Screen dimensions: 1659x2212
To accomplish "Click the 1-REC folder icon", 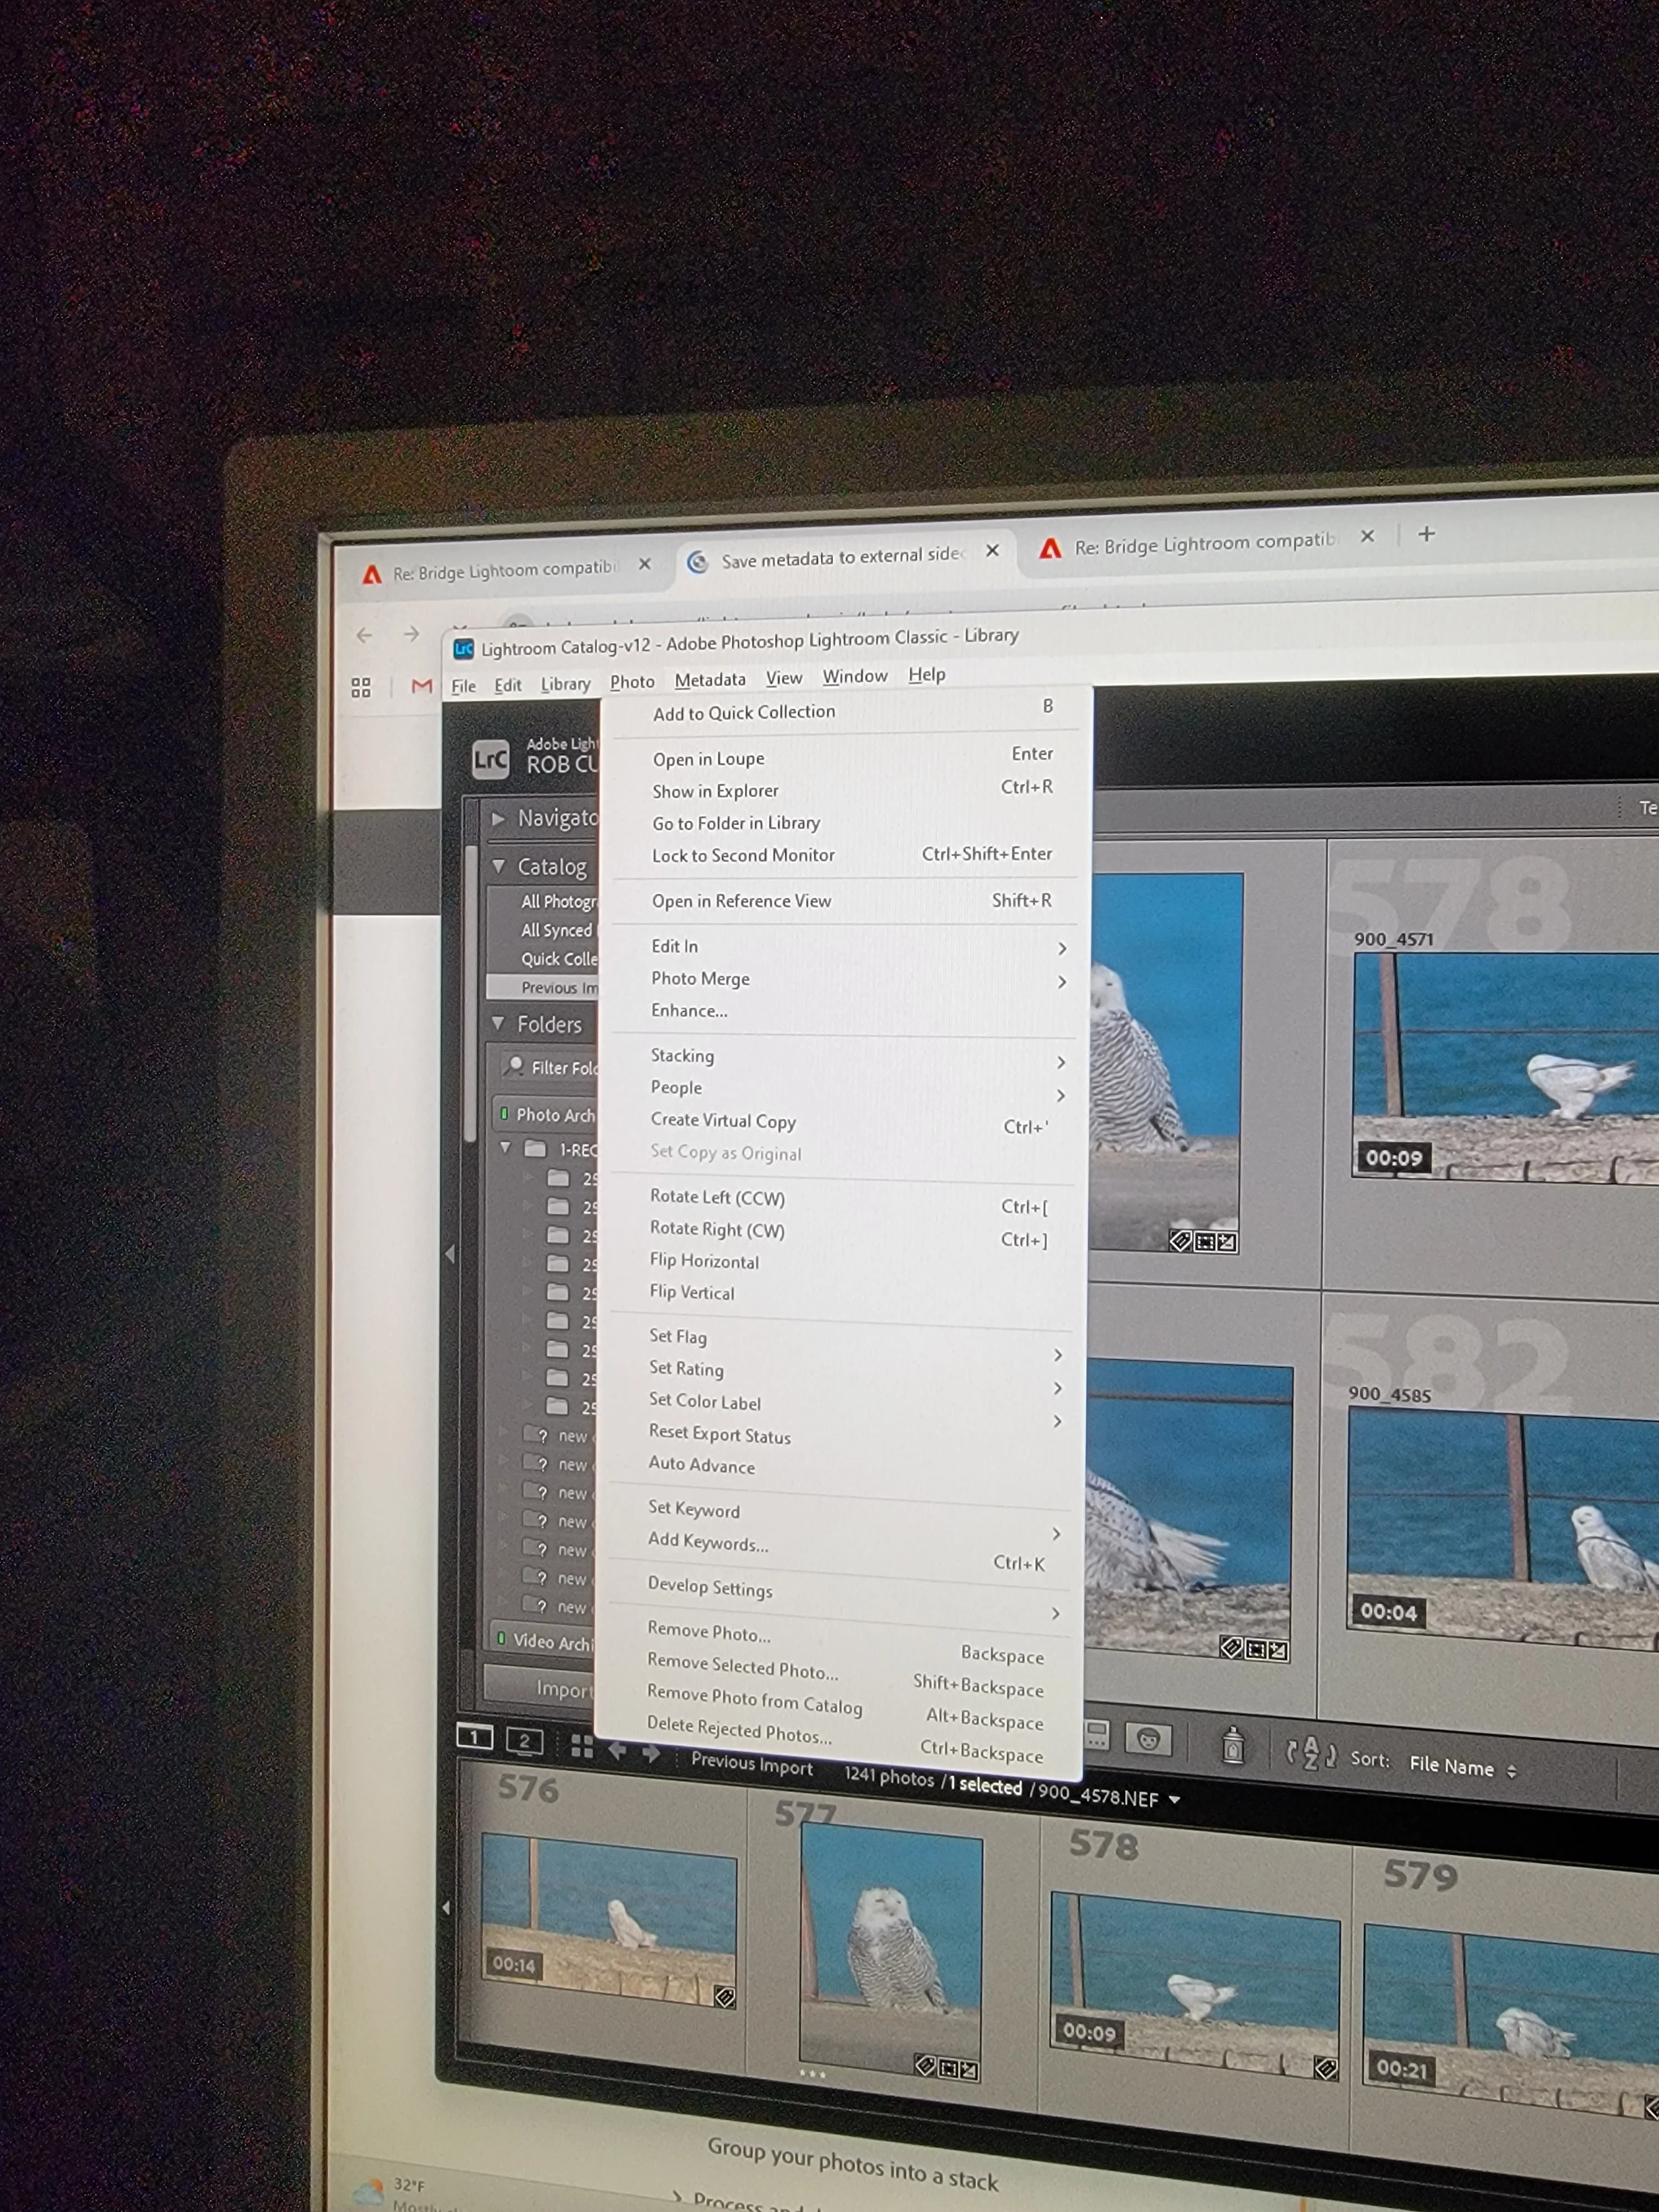I will coord(536,1148).
